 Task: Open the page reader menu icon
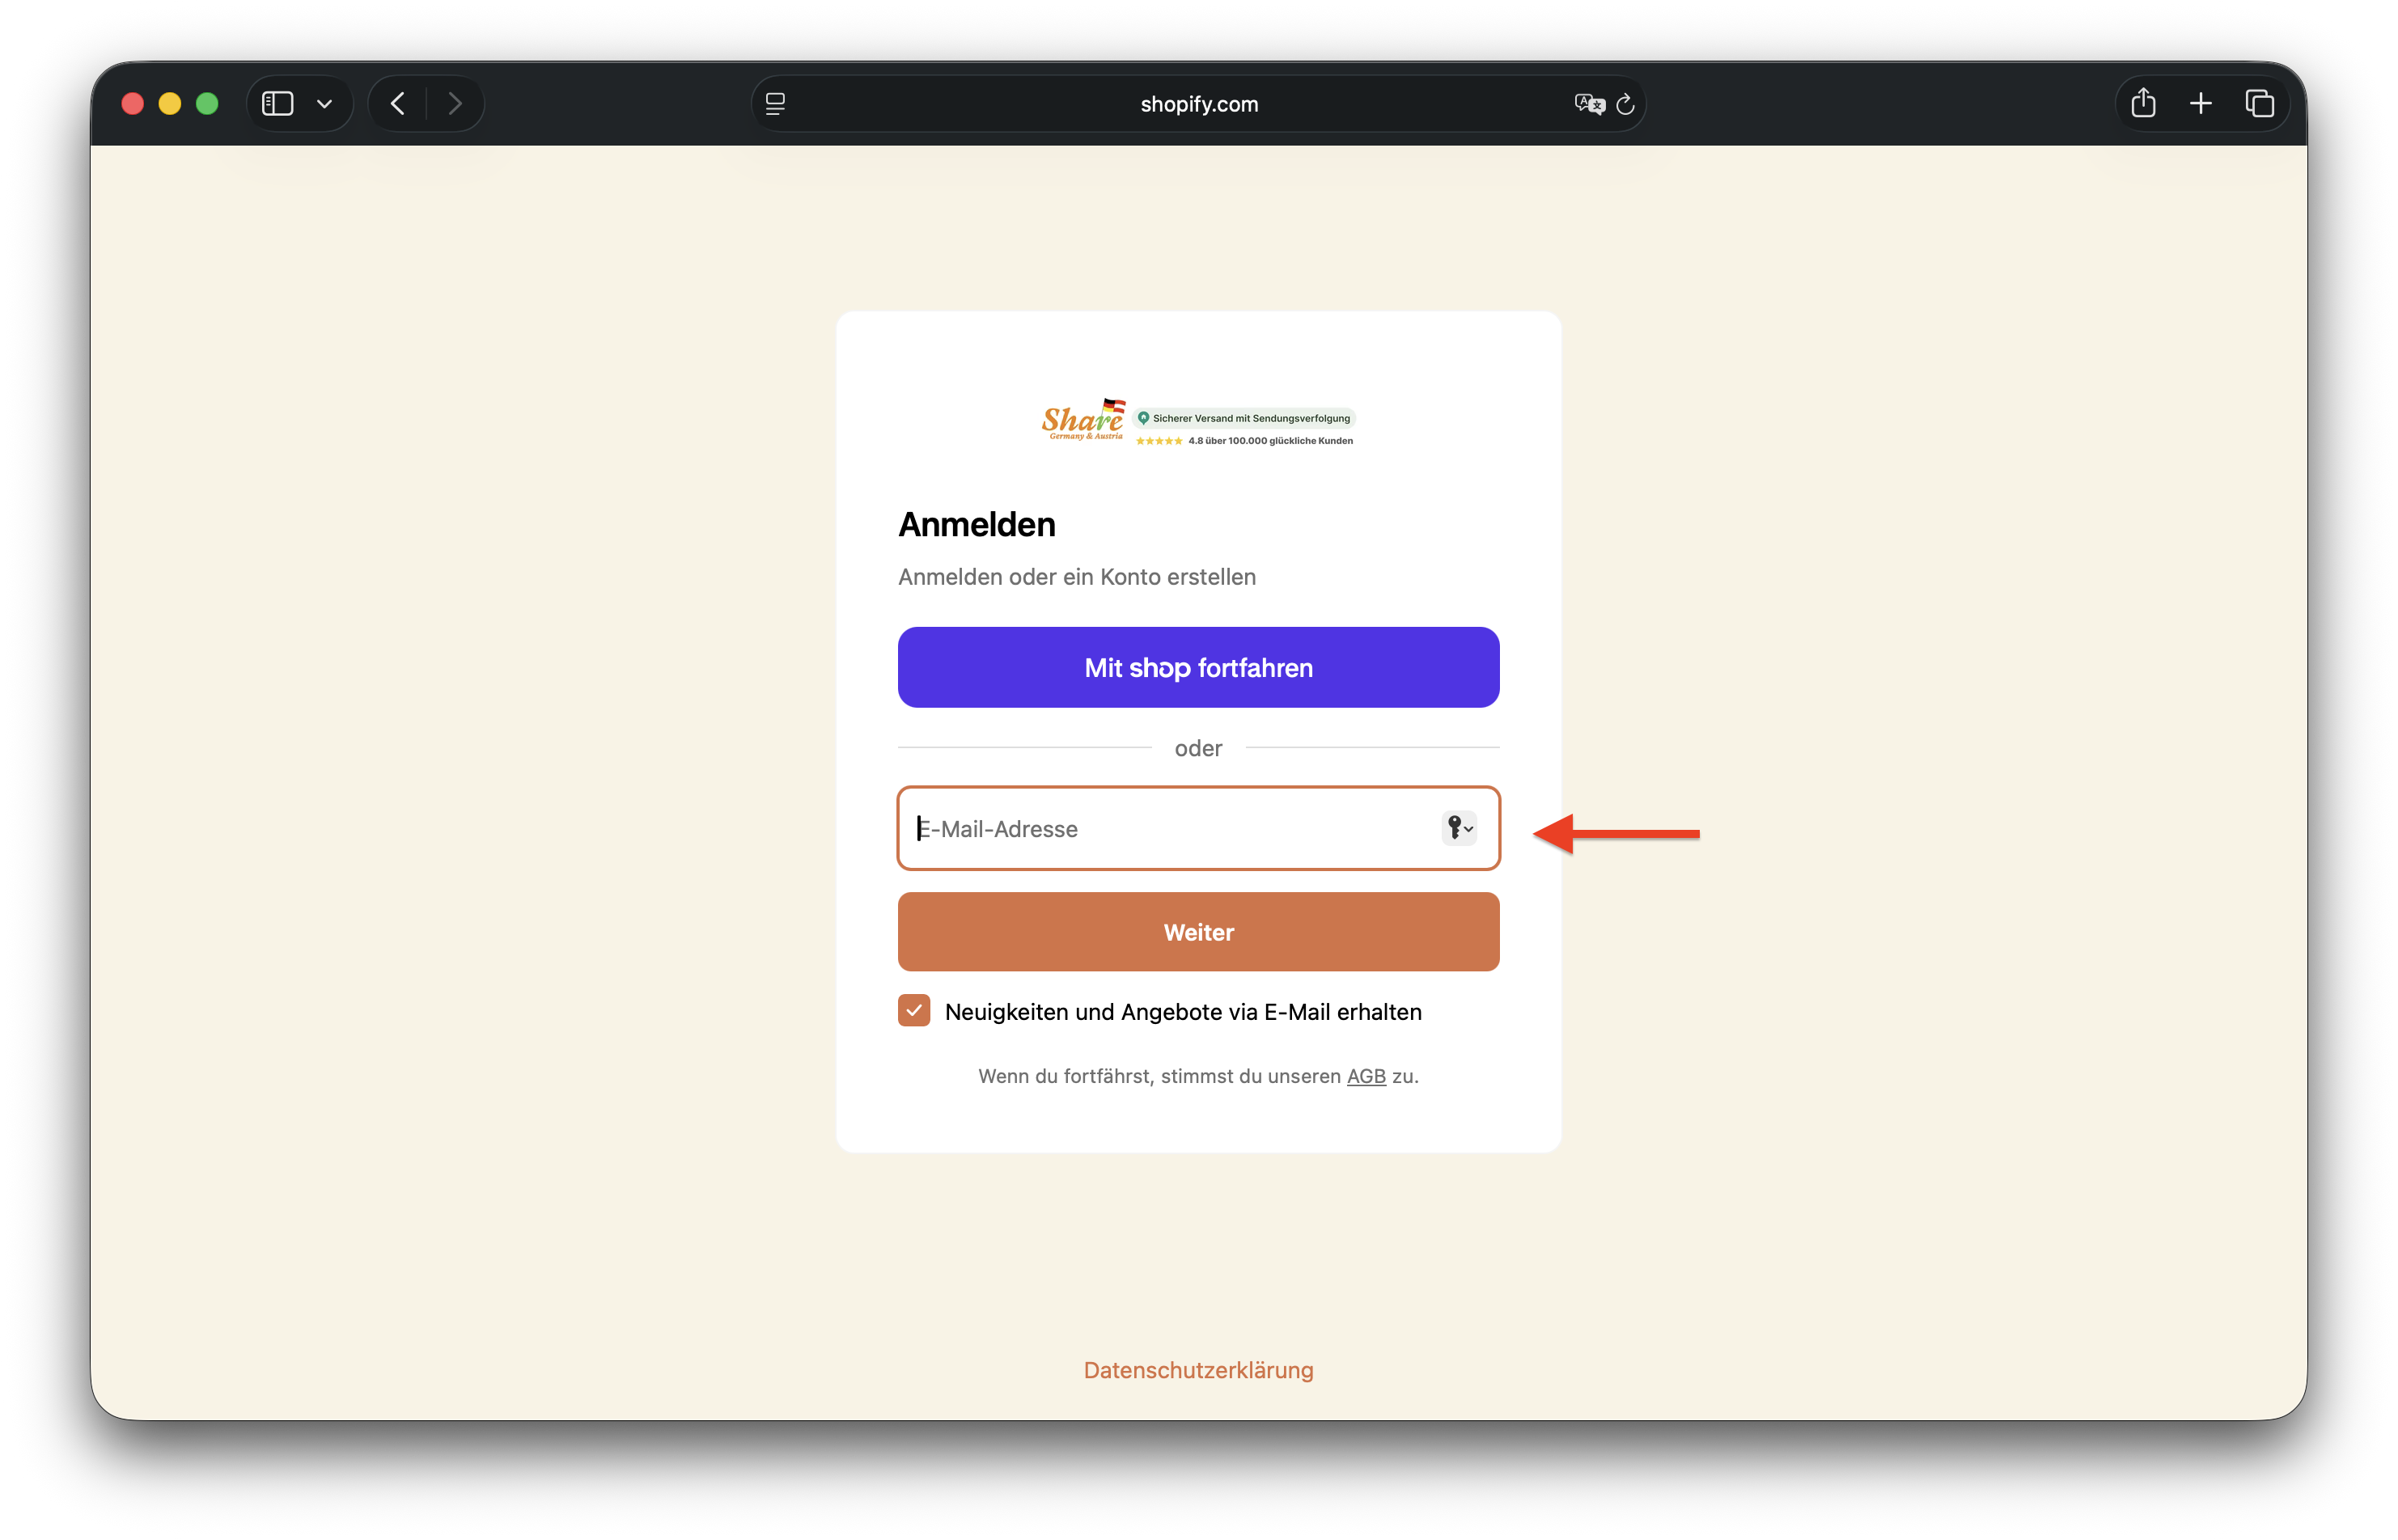[775, 104]
